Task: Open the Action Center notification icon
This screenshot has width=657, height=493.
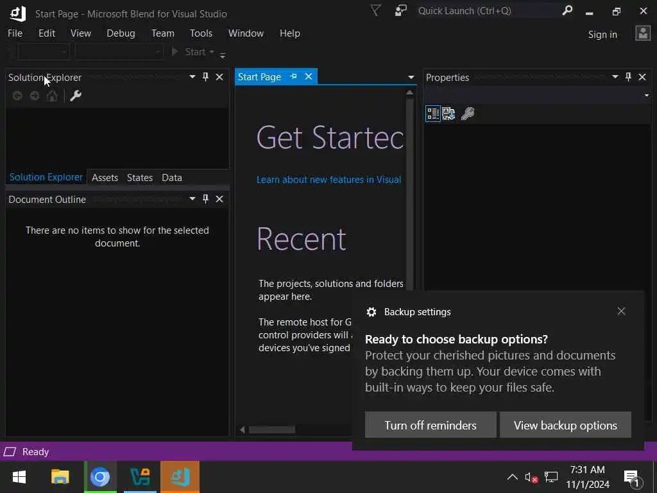Action: (632, 478)
